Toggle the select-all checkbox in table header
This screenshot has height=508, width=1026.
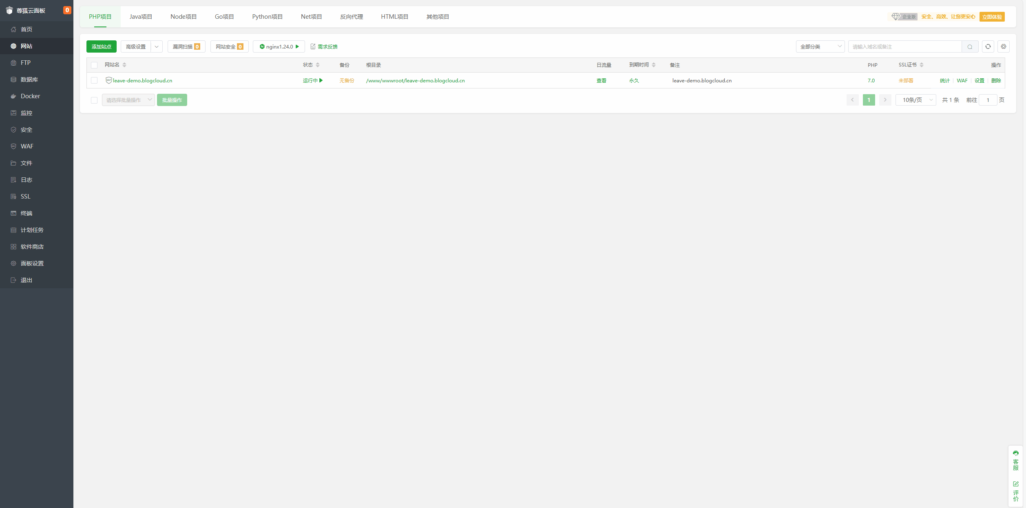tap(94, 65)
